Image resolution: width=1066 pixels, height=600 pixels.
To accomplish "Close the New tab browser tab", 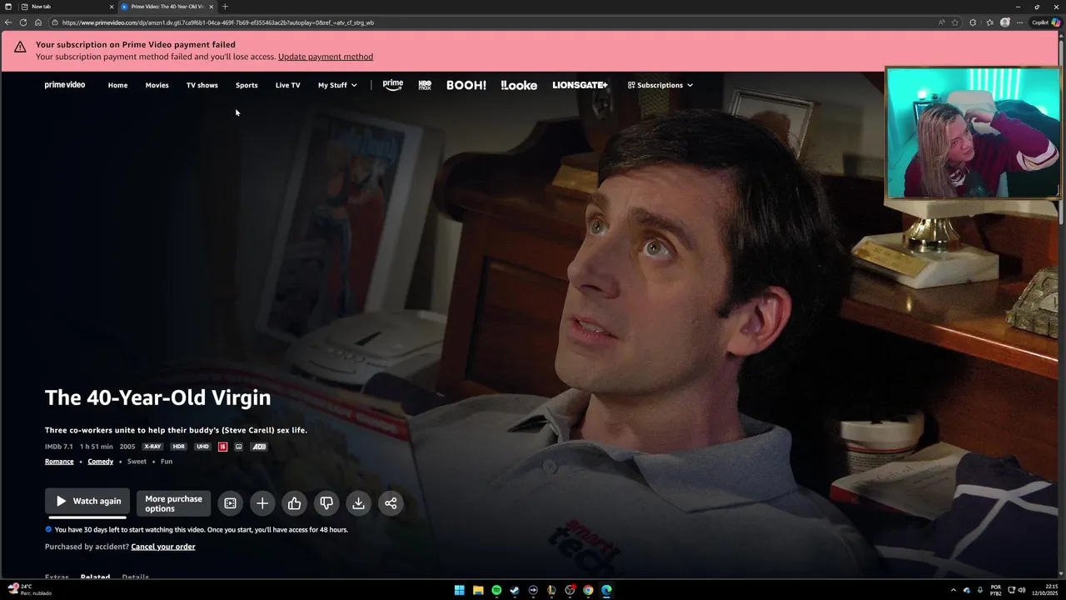I will [112, 7].
